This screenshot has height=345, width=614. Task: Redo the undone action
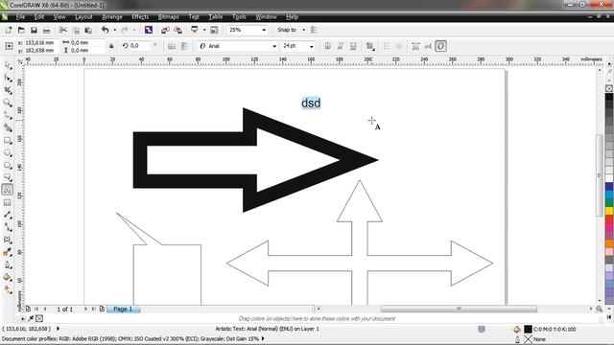point(125,30)
